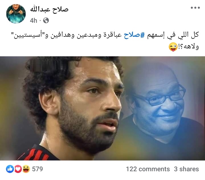Open the three-dots post options menu

tap(195, 8)
